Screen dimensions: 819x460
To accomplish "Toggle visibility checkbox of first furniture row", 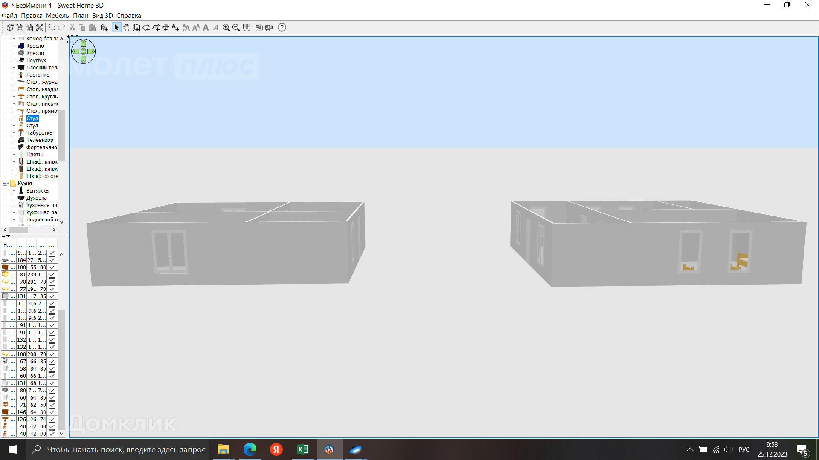I will [x=52, y=253].
